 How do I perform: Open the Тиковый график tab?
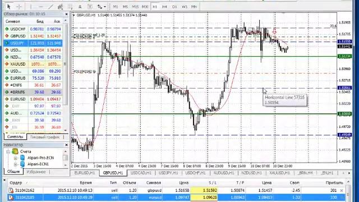coord(45,137)
